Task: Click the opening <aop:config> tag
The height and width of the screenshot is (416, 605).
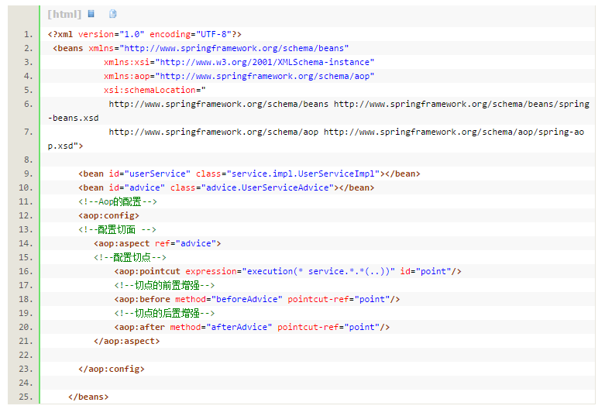Action: pyautogui.click(x=108, y=215)
